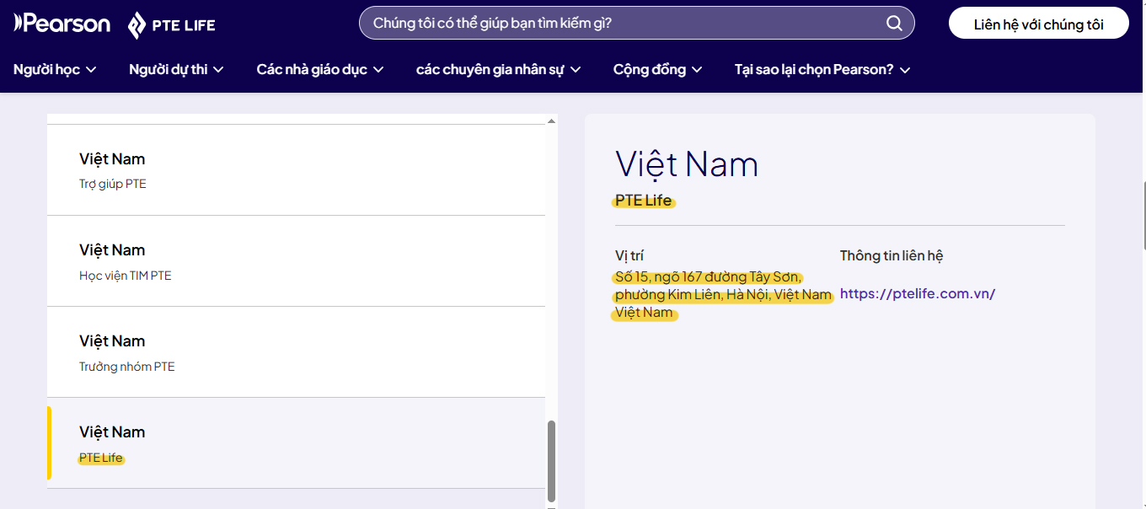
Task: Click the page scrollbar on the right edge
Action: tap(1143, 215)
